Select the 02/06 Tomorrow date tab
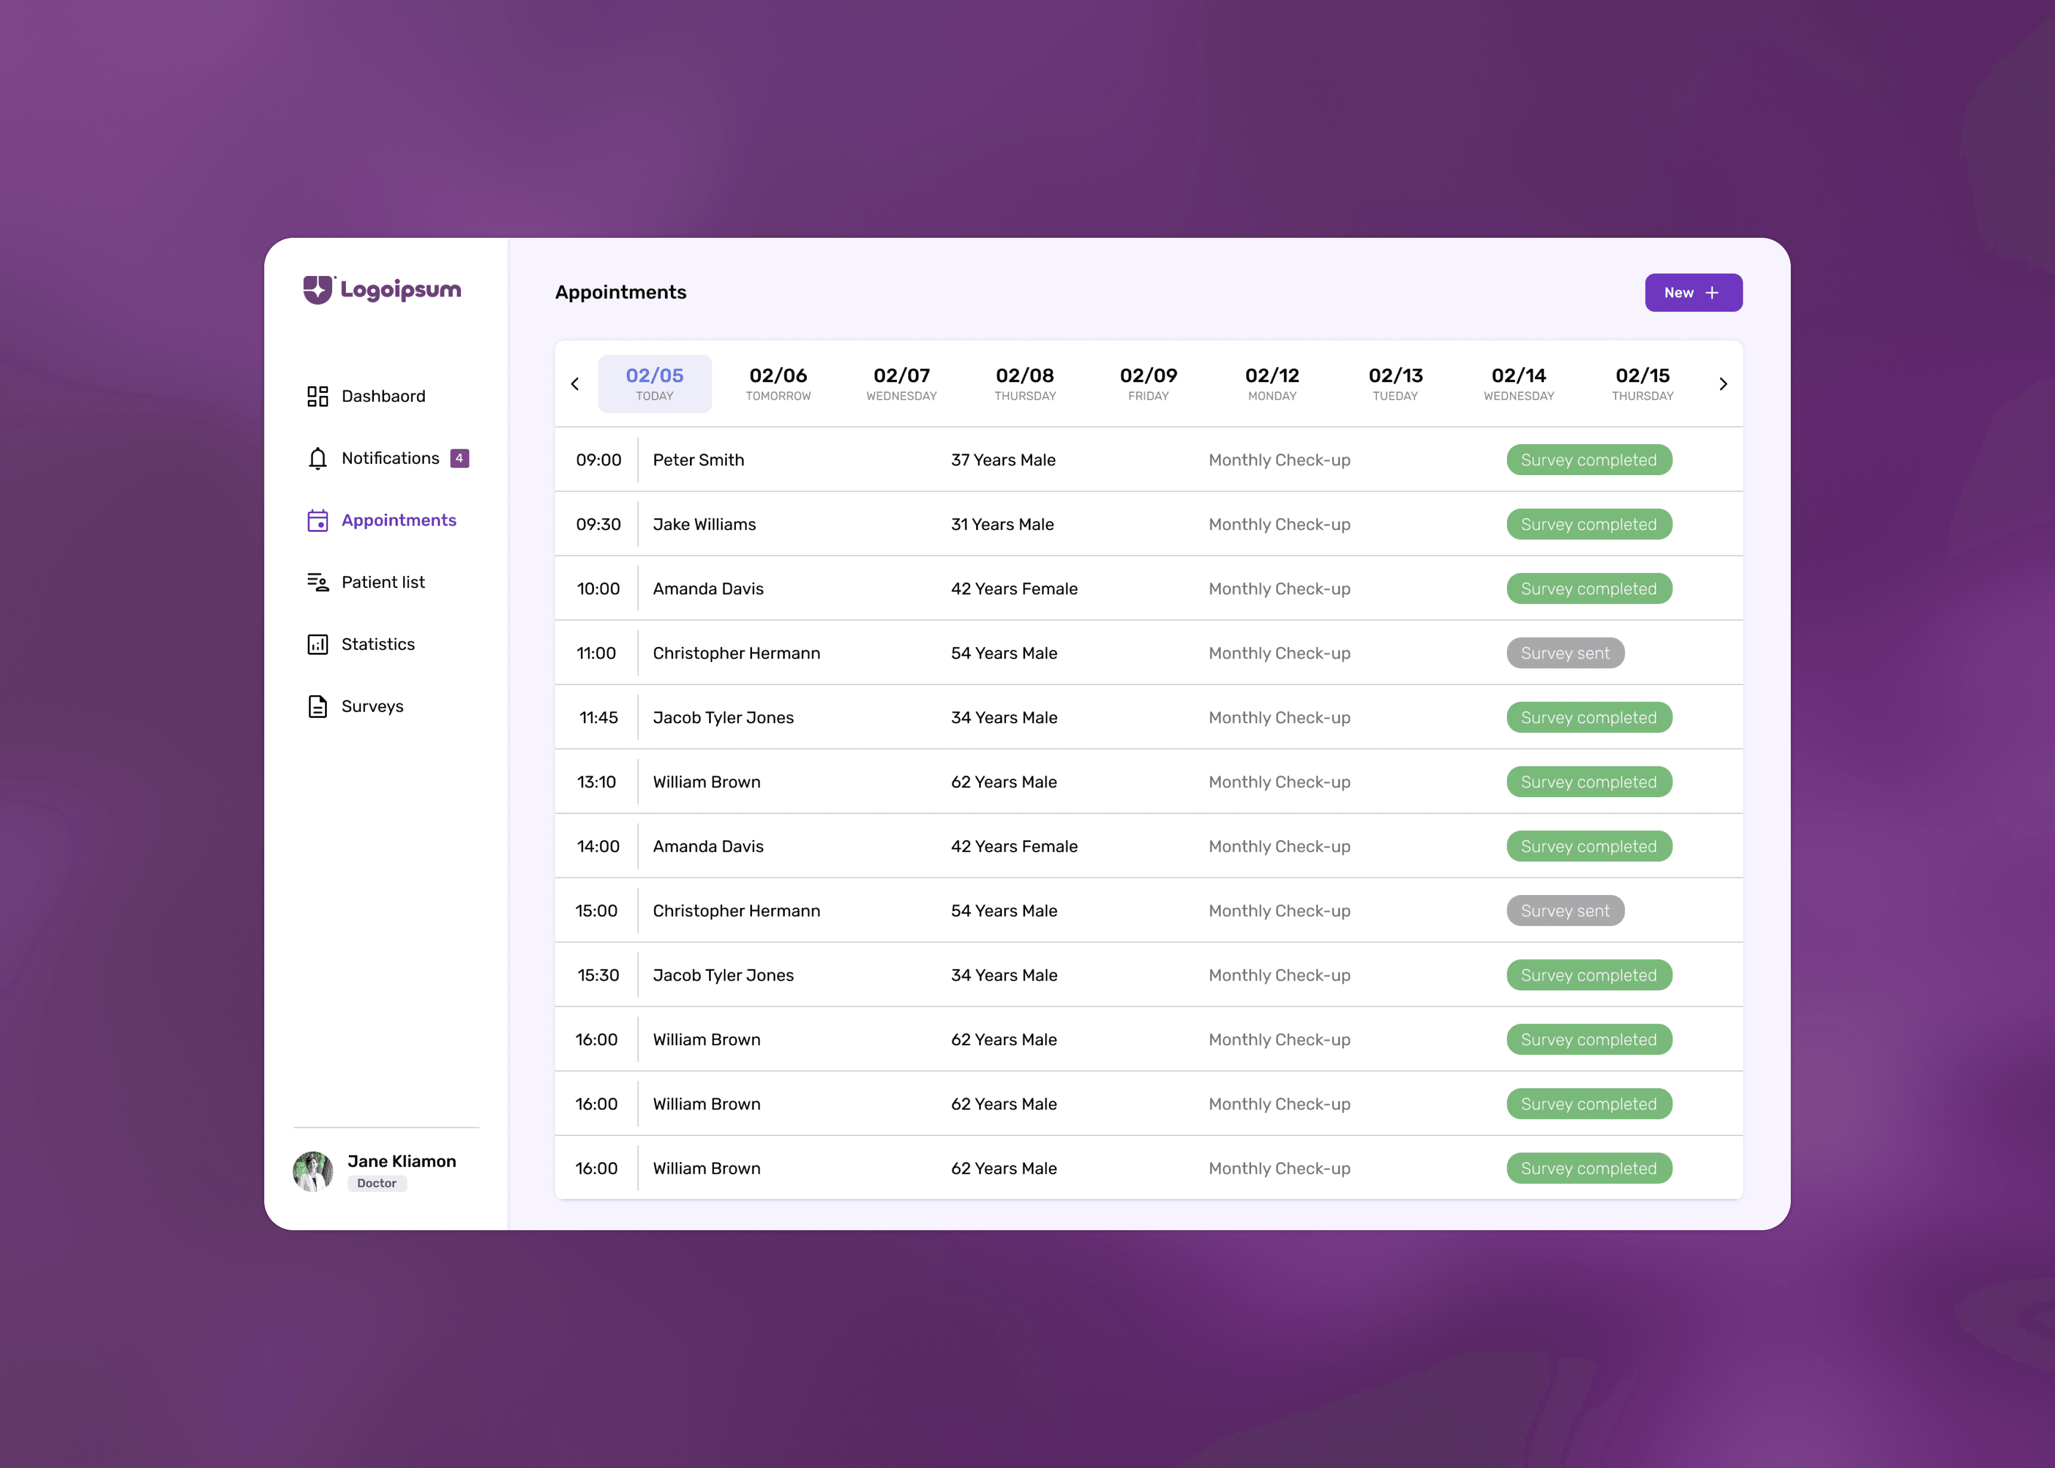Viewport: 2055px width, 1468px height. (778, 384)
